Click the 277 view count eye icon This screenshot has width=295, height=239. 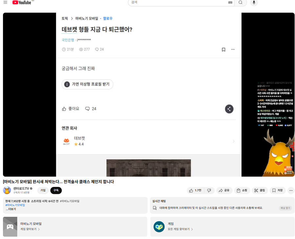point(81,49)
